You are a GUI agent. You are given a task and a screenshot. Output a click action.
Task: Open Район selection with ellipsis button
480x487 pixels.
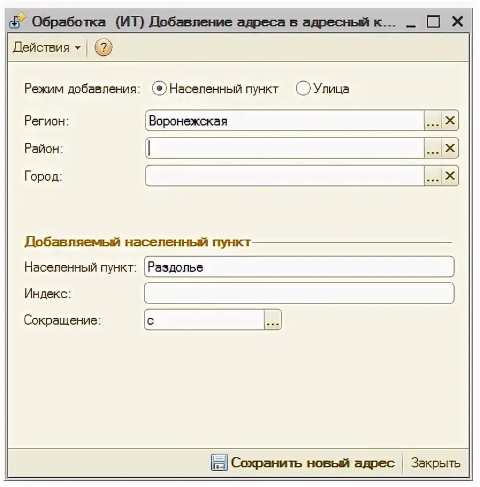[x=433, y=148]
